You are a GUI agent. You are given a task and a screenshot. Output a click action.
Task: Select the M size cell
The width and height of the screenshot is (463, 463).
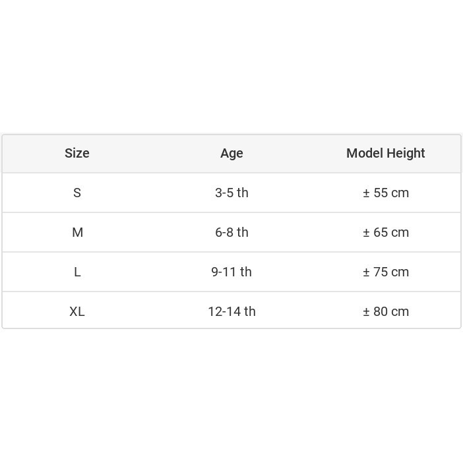coord(77,232)
